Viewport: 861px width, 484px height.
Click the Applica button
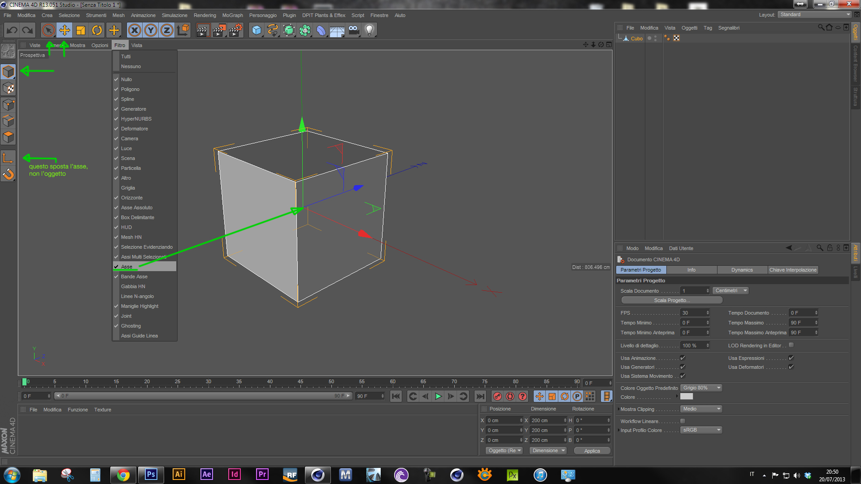coord(592,451)
